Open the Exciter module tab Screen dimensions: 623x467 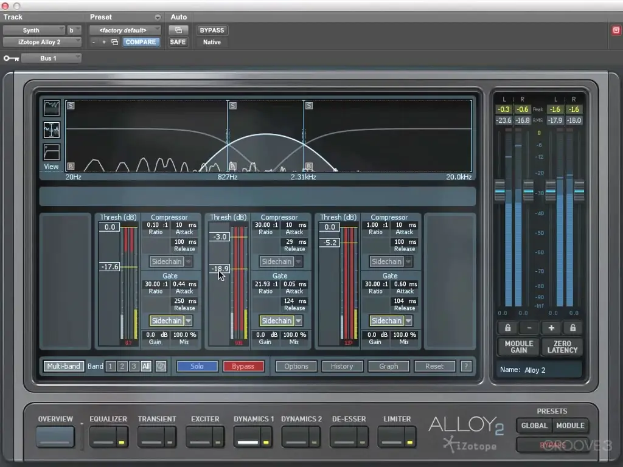199,437
